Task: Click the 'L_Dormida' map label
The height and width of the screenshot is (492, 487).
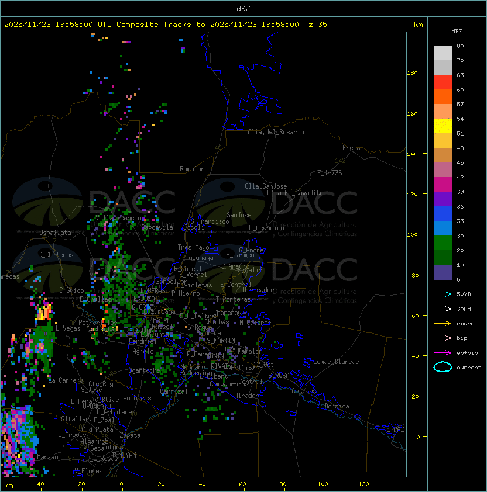Action: 333,406
